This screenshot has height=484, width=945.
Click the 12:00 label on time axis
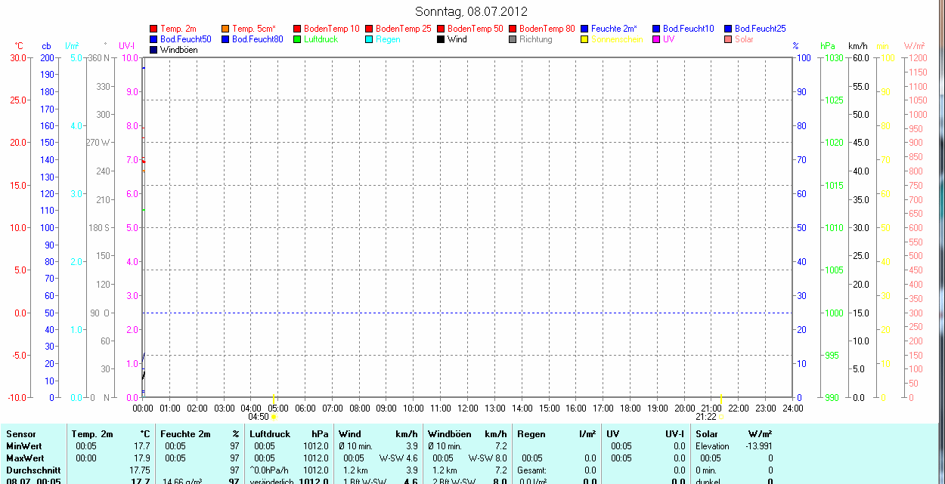click(x=467, y=408)
